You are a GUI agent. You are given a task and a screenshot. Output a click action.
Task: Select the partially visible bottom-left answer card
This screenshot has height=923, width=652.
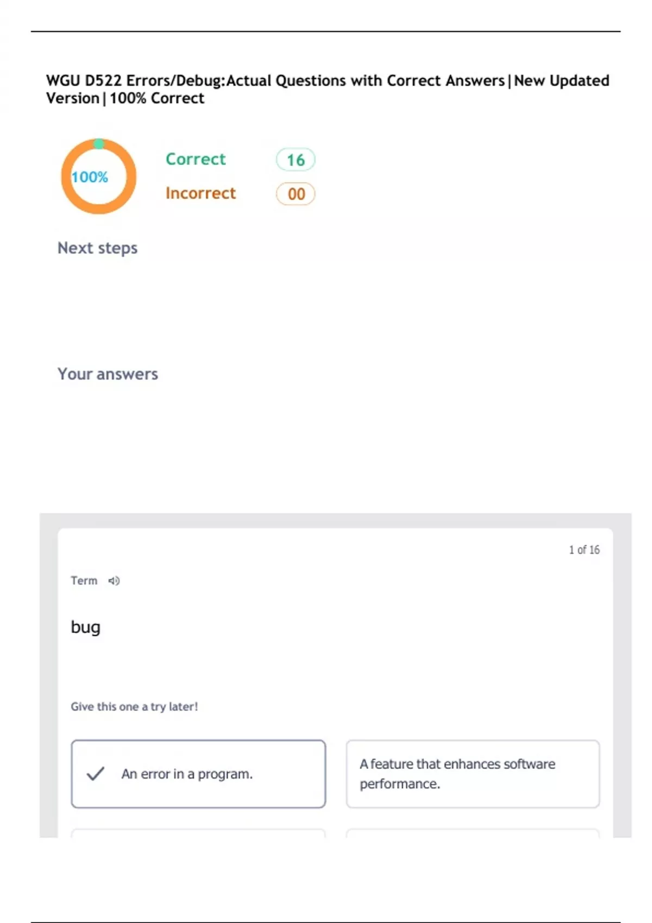point(198,833)
